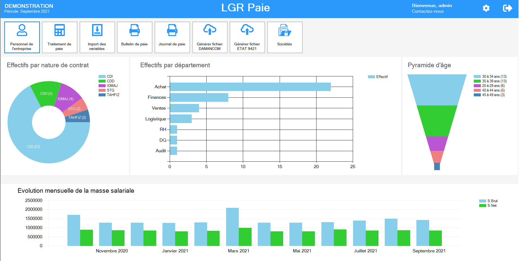
Task: Open settings gear in header
Action: click(x=486, y=8)
